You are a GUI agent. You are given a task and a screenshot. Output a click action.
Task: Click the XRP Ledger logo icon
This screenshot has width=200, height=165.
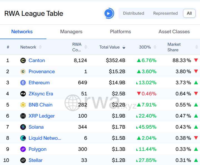(23, 116)
